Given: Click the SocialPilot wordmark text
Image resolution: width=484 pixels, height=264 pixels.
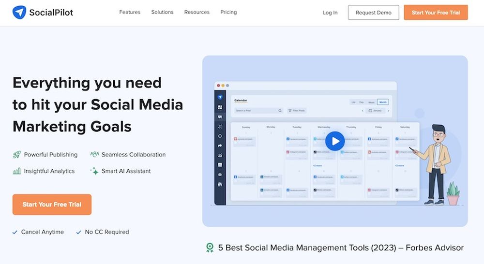Looking at the screenshot, I should click(51, 13).
